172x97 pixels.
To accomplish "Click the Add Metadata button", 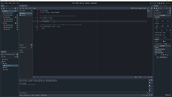I will (162, 57).
